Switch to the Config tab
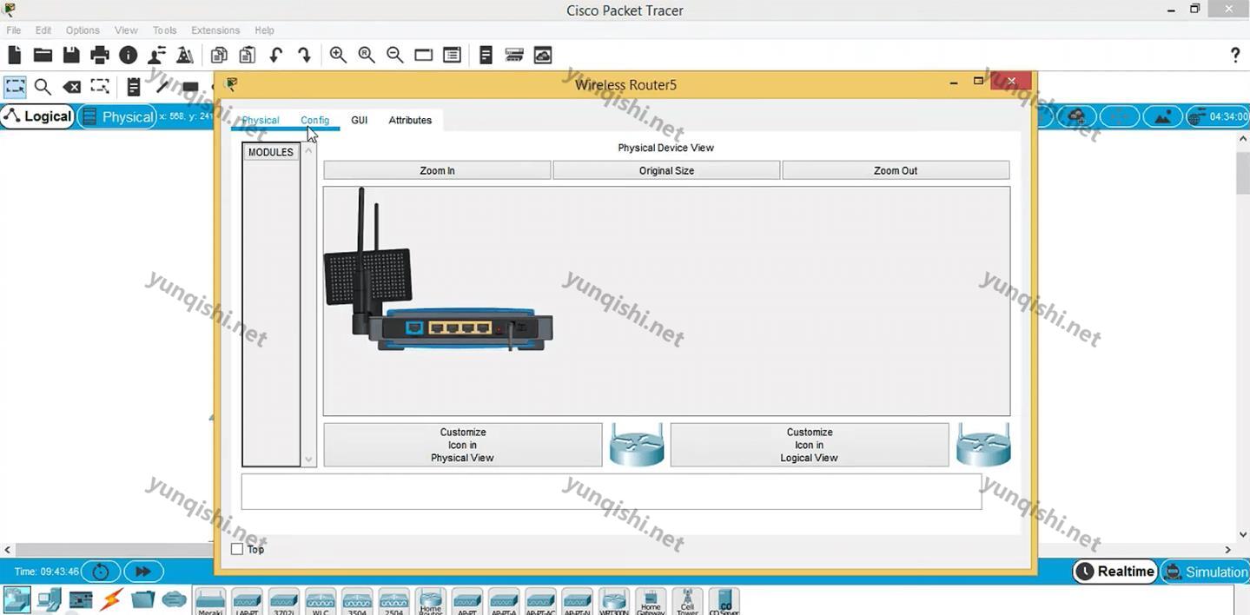 314,120
